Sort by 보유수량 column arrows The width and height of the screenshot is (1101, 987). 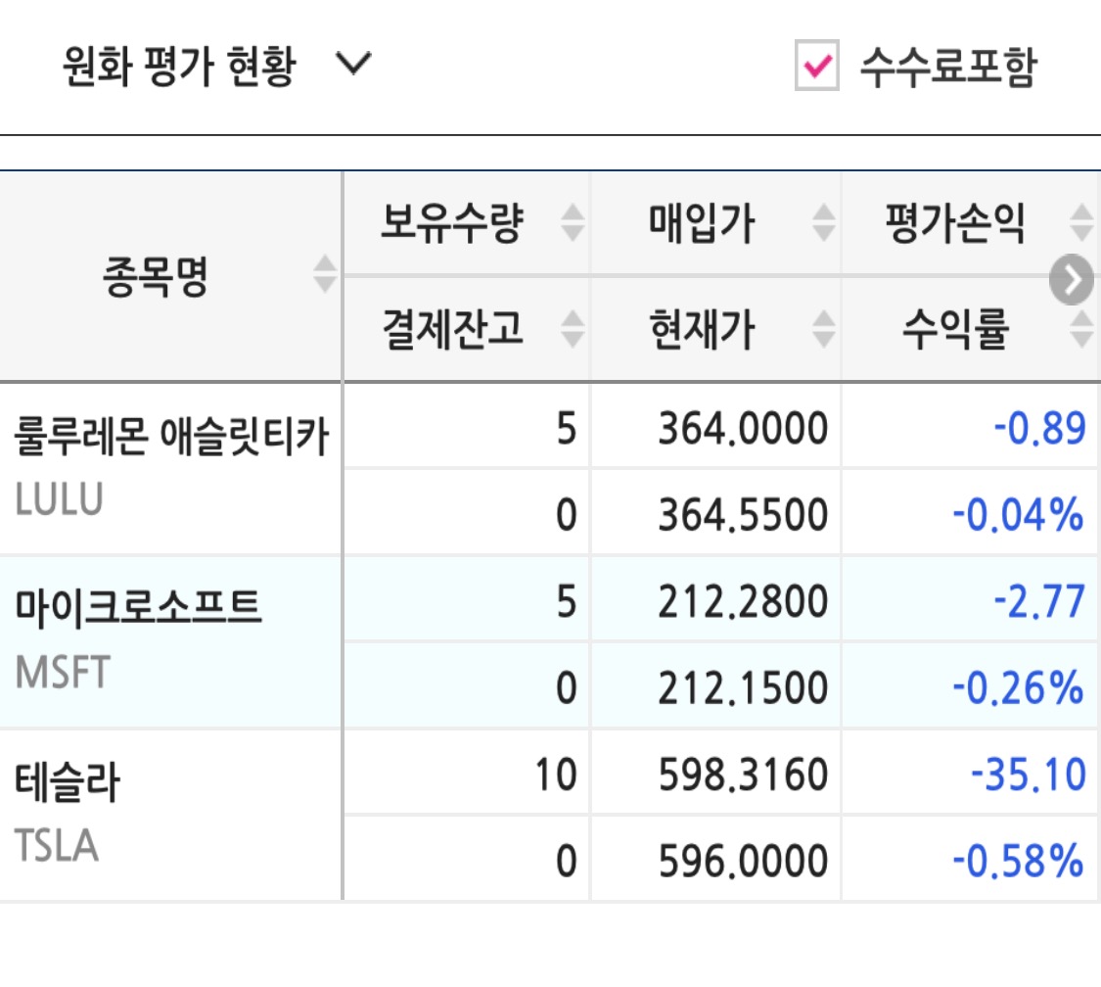point(573,222)
